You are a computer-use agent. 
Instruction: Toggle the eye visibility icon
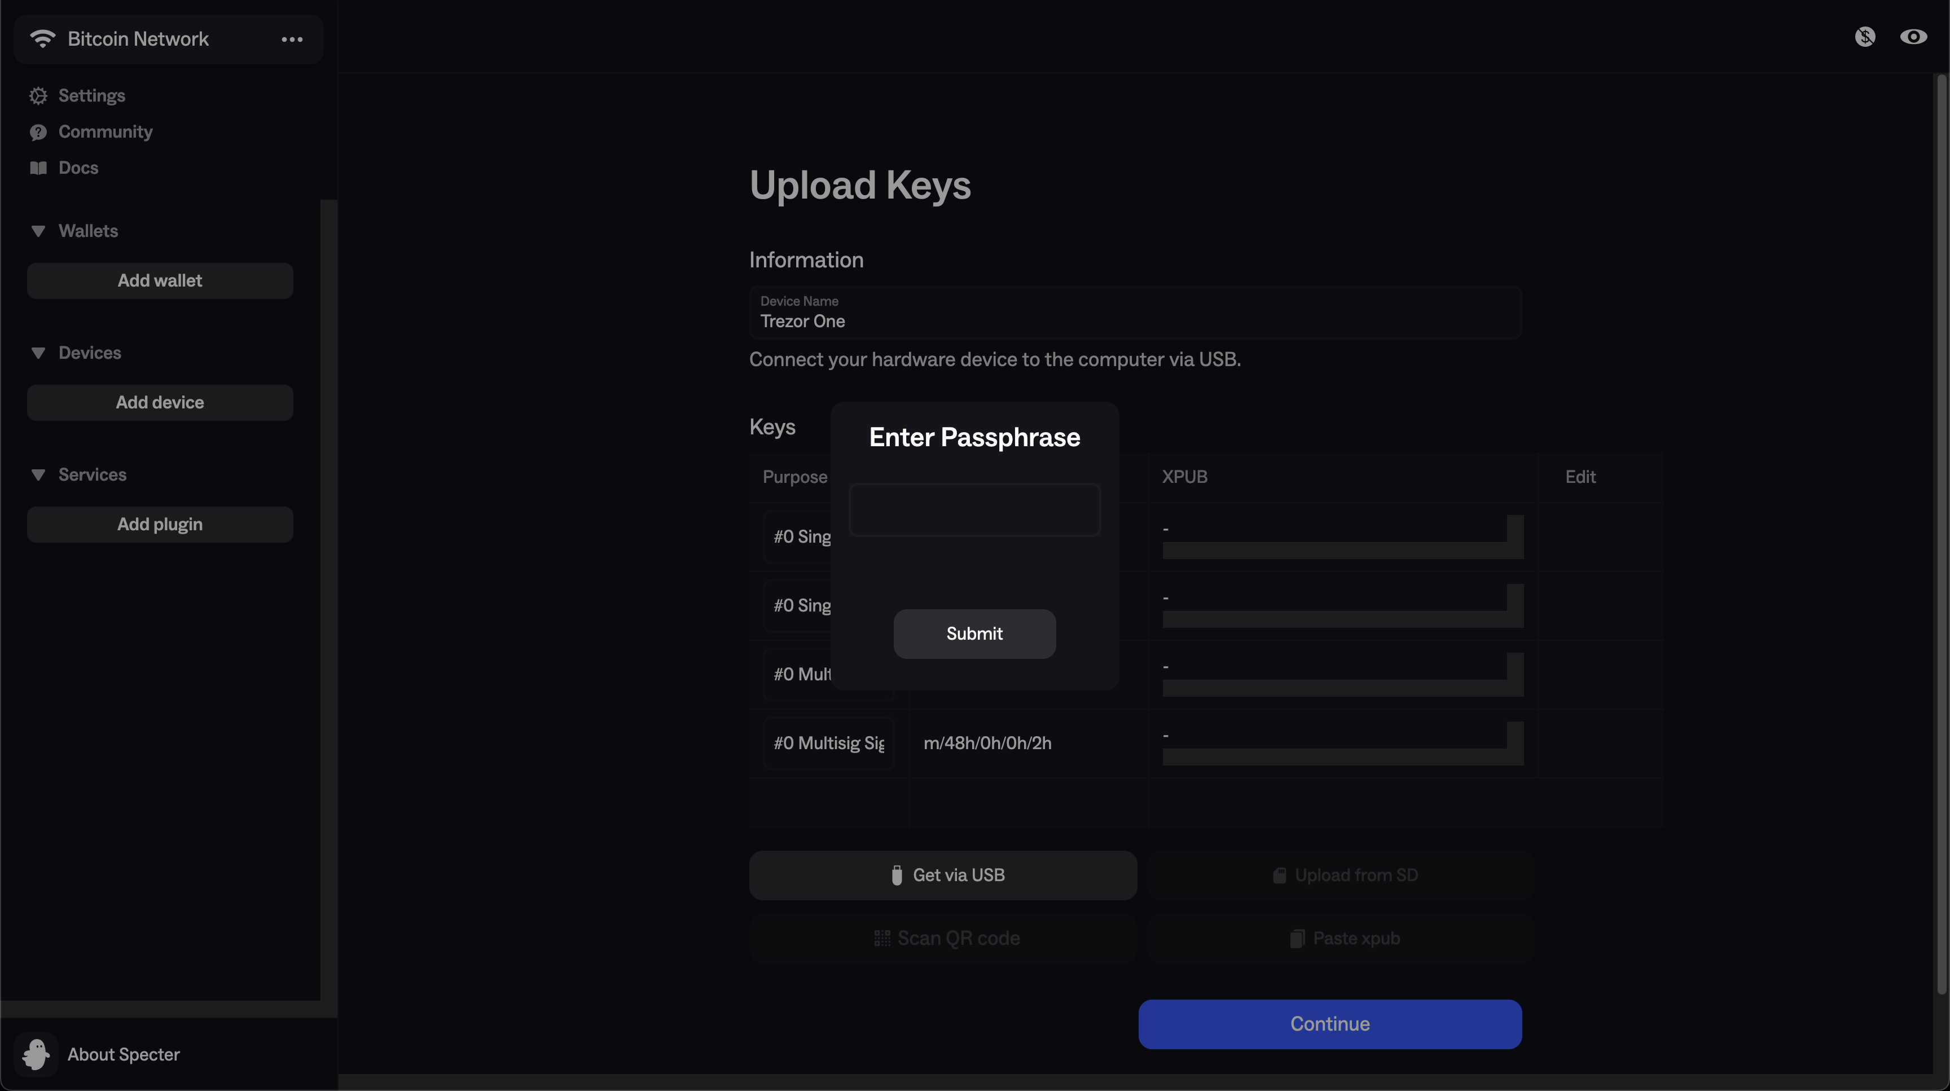pyautogui.click(x=1913, y=37)
